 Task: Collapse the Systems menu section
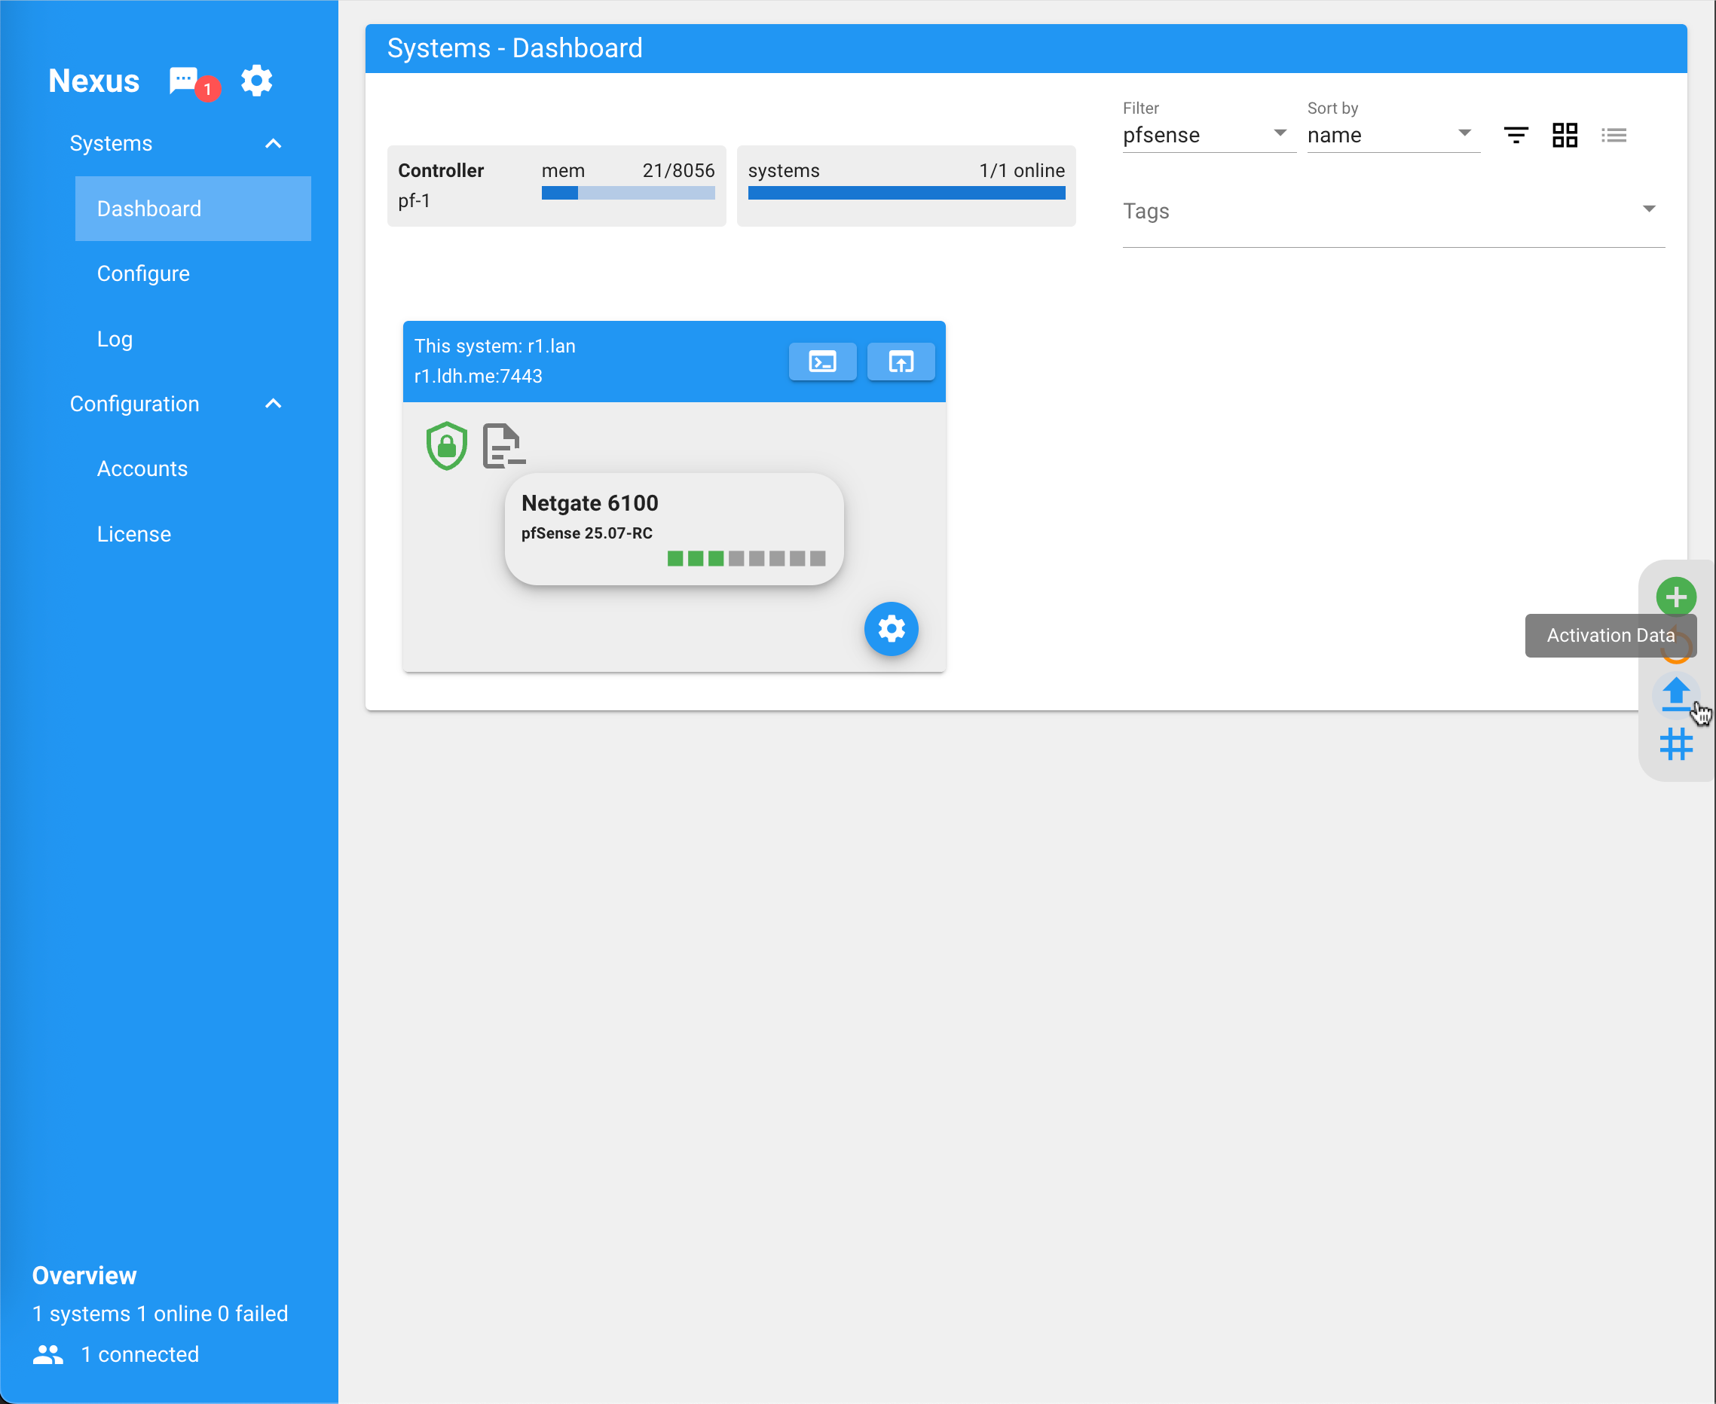click(273, 144)
